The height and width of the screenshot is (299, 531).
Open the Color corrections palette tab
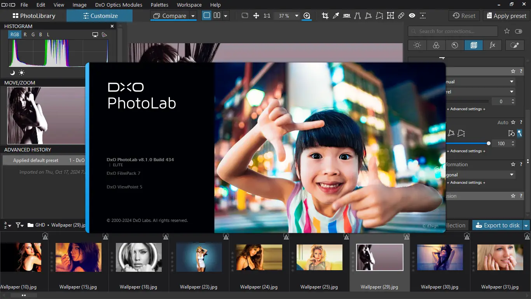pos(436,45)
